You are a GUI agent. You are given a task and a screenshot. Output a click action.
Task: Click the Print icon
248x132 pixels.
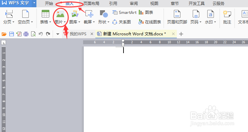(26, 34)
